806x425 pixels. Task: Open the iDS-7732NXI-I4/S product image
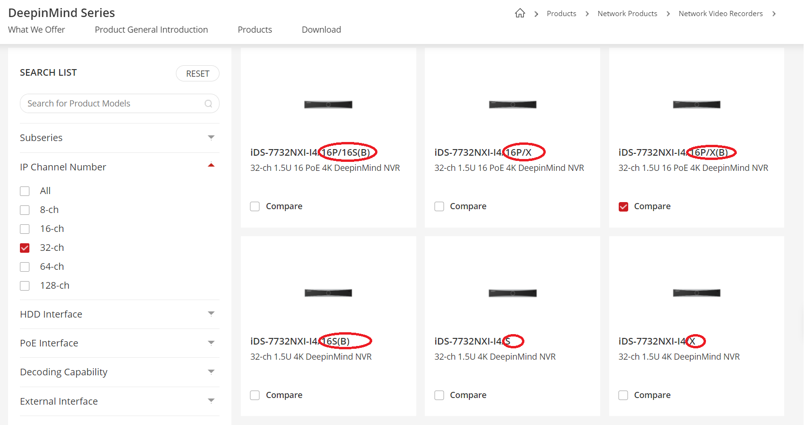coord(512,293)
